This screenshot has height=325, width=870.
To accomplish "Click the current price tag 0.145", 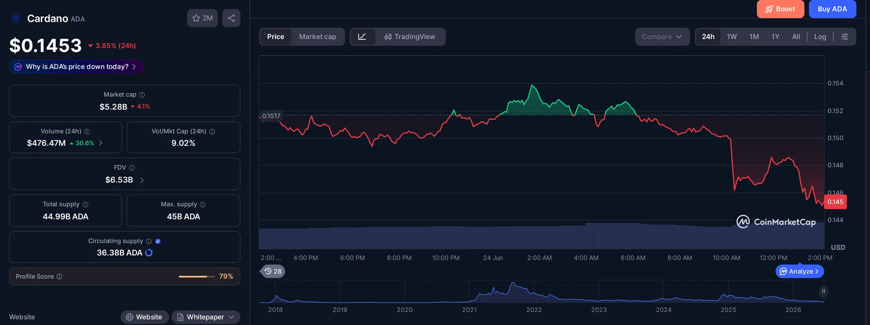I will point(835,202).
